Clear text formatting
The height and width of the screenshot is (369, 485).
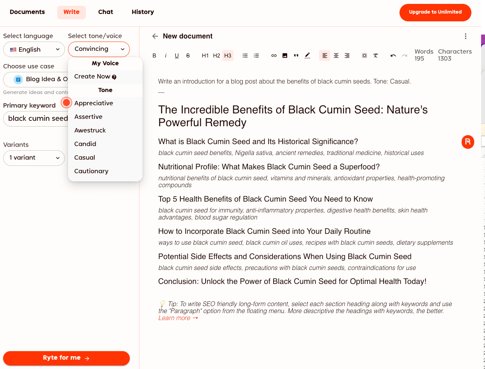tap(376, 56)
